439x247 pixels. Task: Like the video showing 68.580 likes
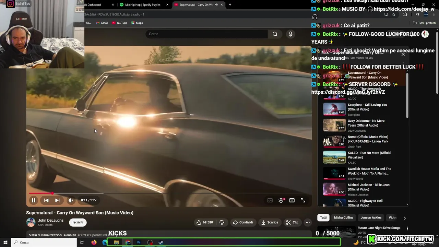(205, 222)
